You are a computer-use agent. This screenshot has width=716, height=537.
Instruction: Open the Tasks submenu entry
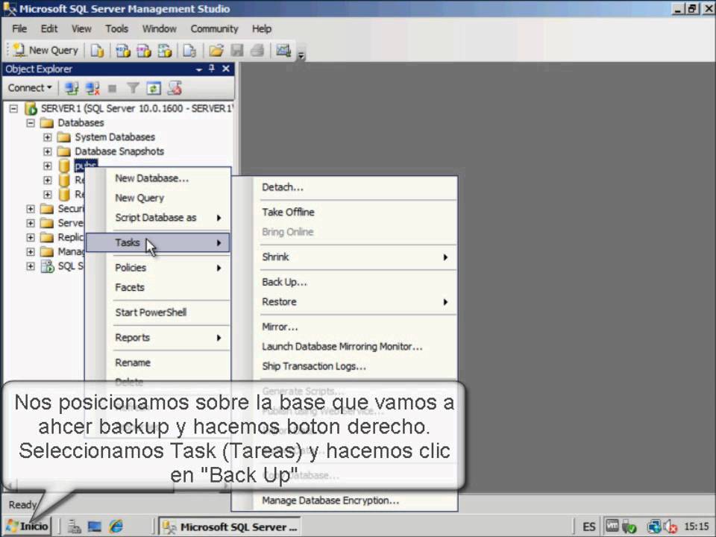coord(158,242)
